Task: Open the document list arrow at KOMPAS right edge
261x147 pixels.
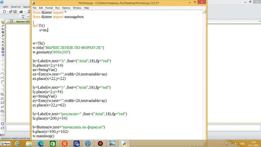Action: tap(260, 22)
